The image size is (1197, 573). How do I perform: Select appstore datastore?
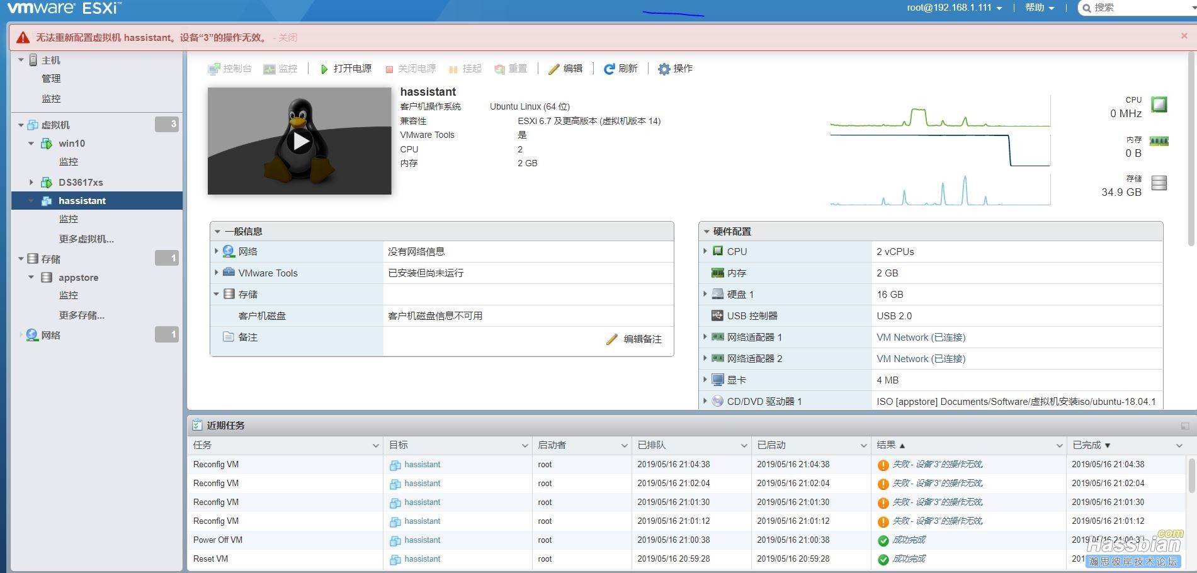click(x=78, y=278)
